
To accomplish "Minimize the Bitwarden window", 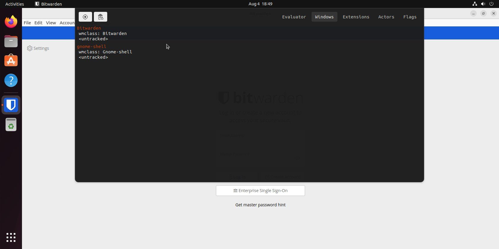I will [473, 13].
